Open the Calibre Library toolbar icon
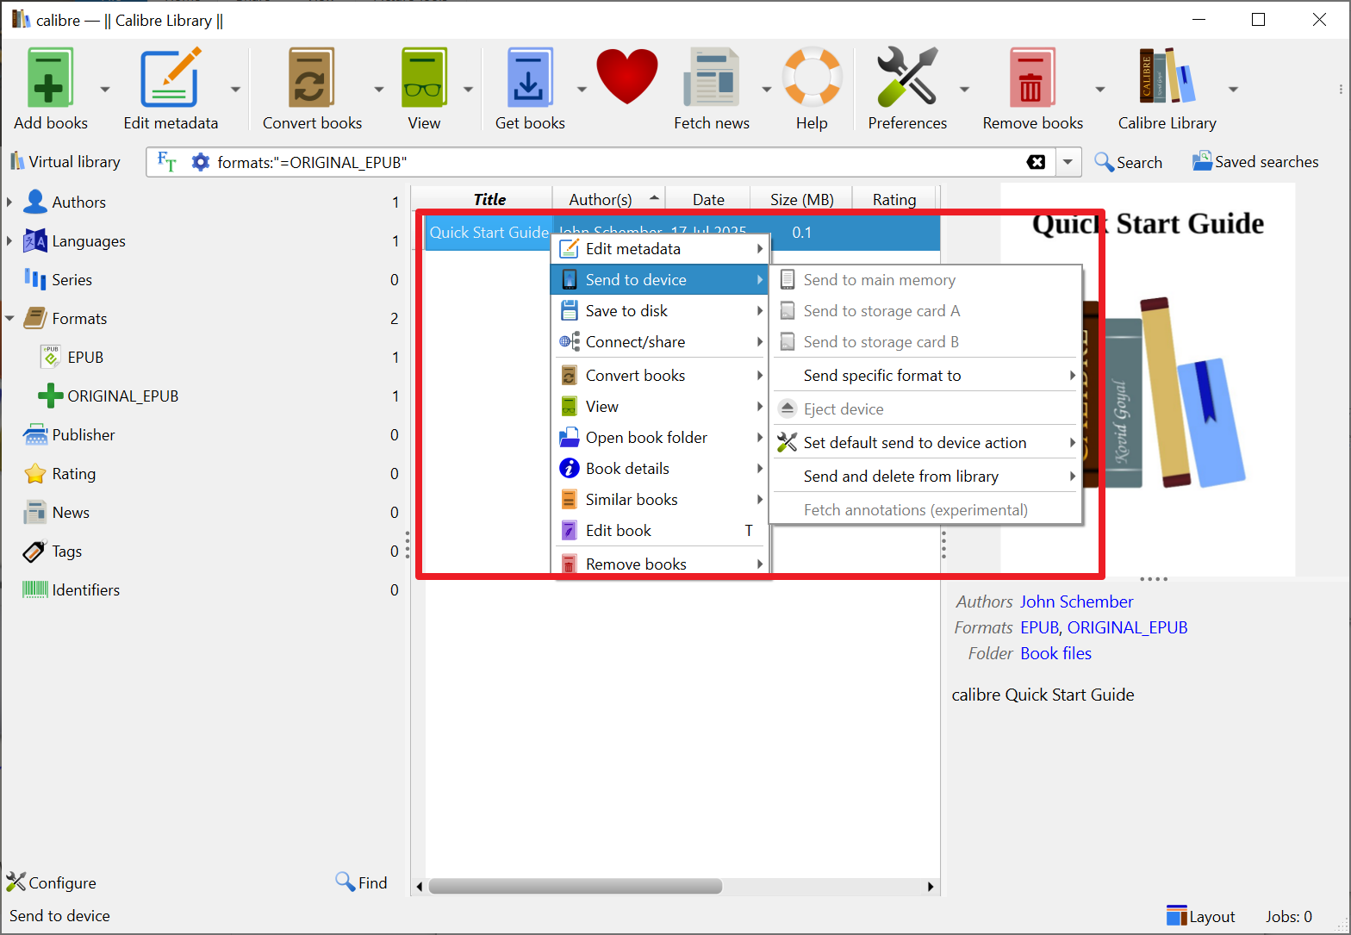Screen dimensions: 1351x935 click(x=1167, y=77)
